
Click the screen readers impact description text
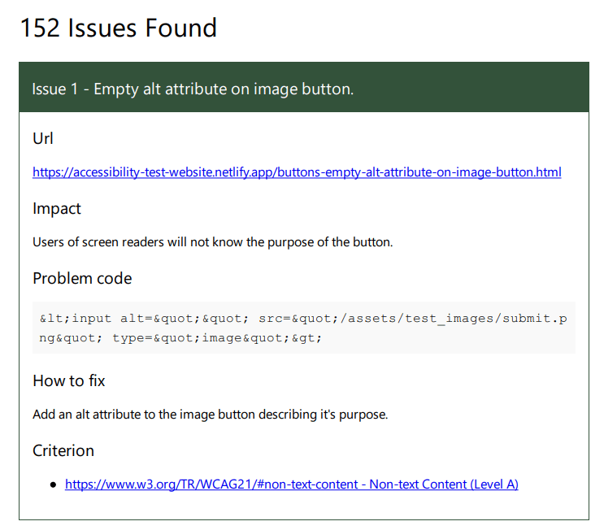click(x=212, y=242)
